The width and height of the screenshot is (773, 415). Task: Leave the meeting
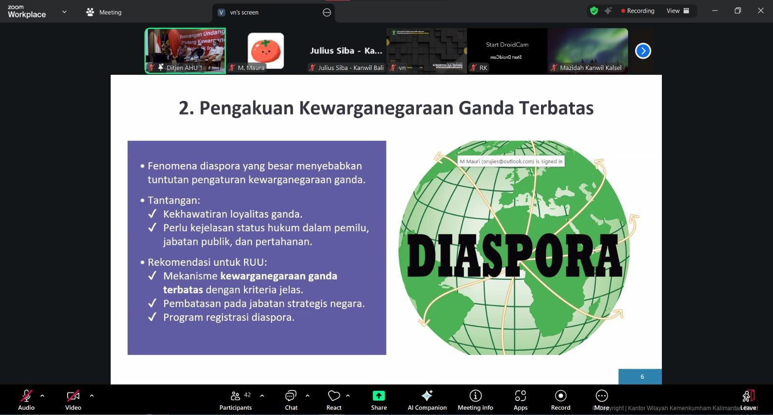748,400
